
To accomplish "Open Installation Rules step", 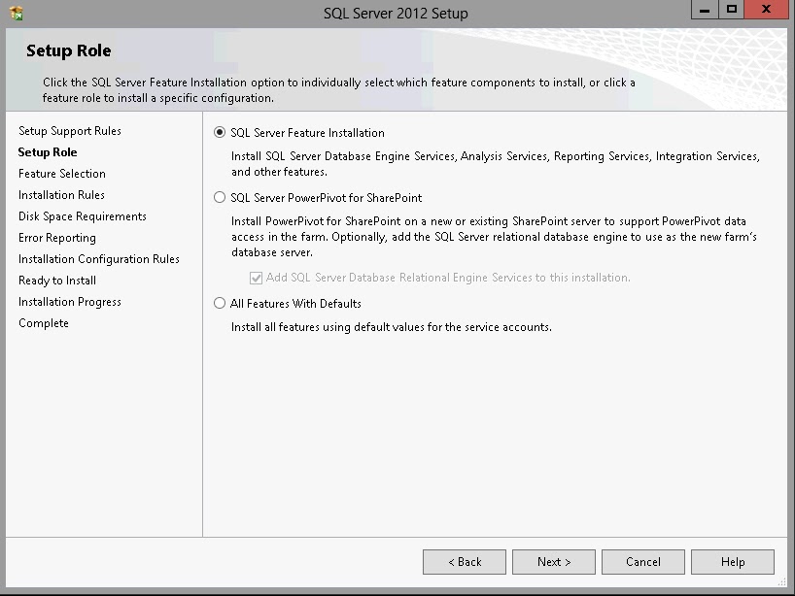I will [x=61, y=194].
